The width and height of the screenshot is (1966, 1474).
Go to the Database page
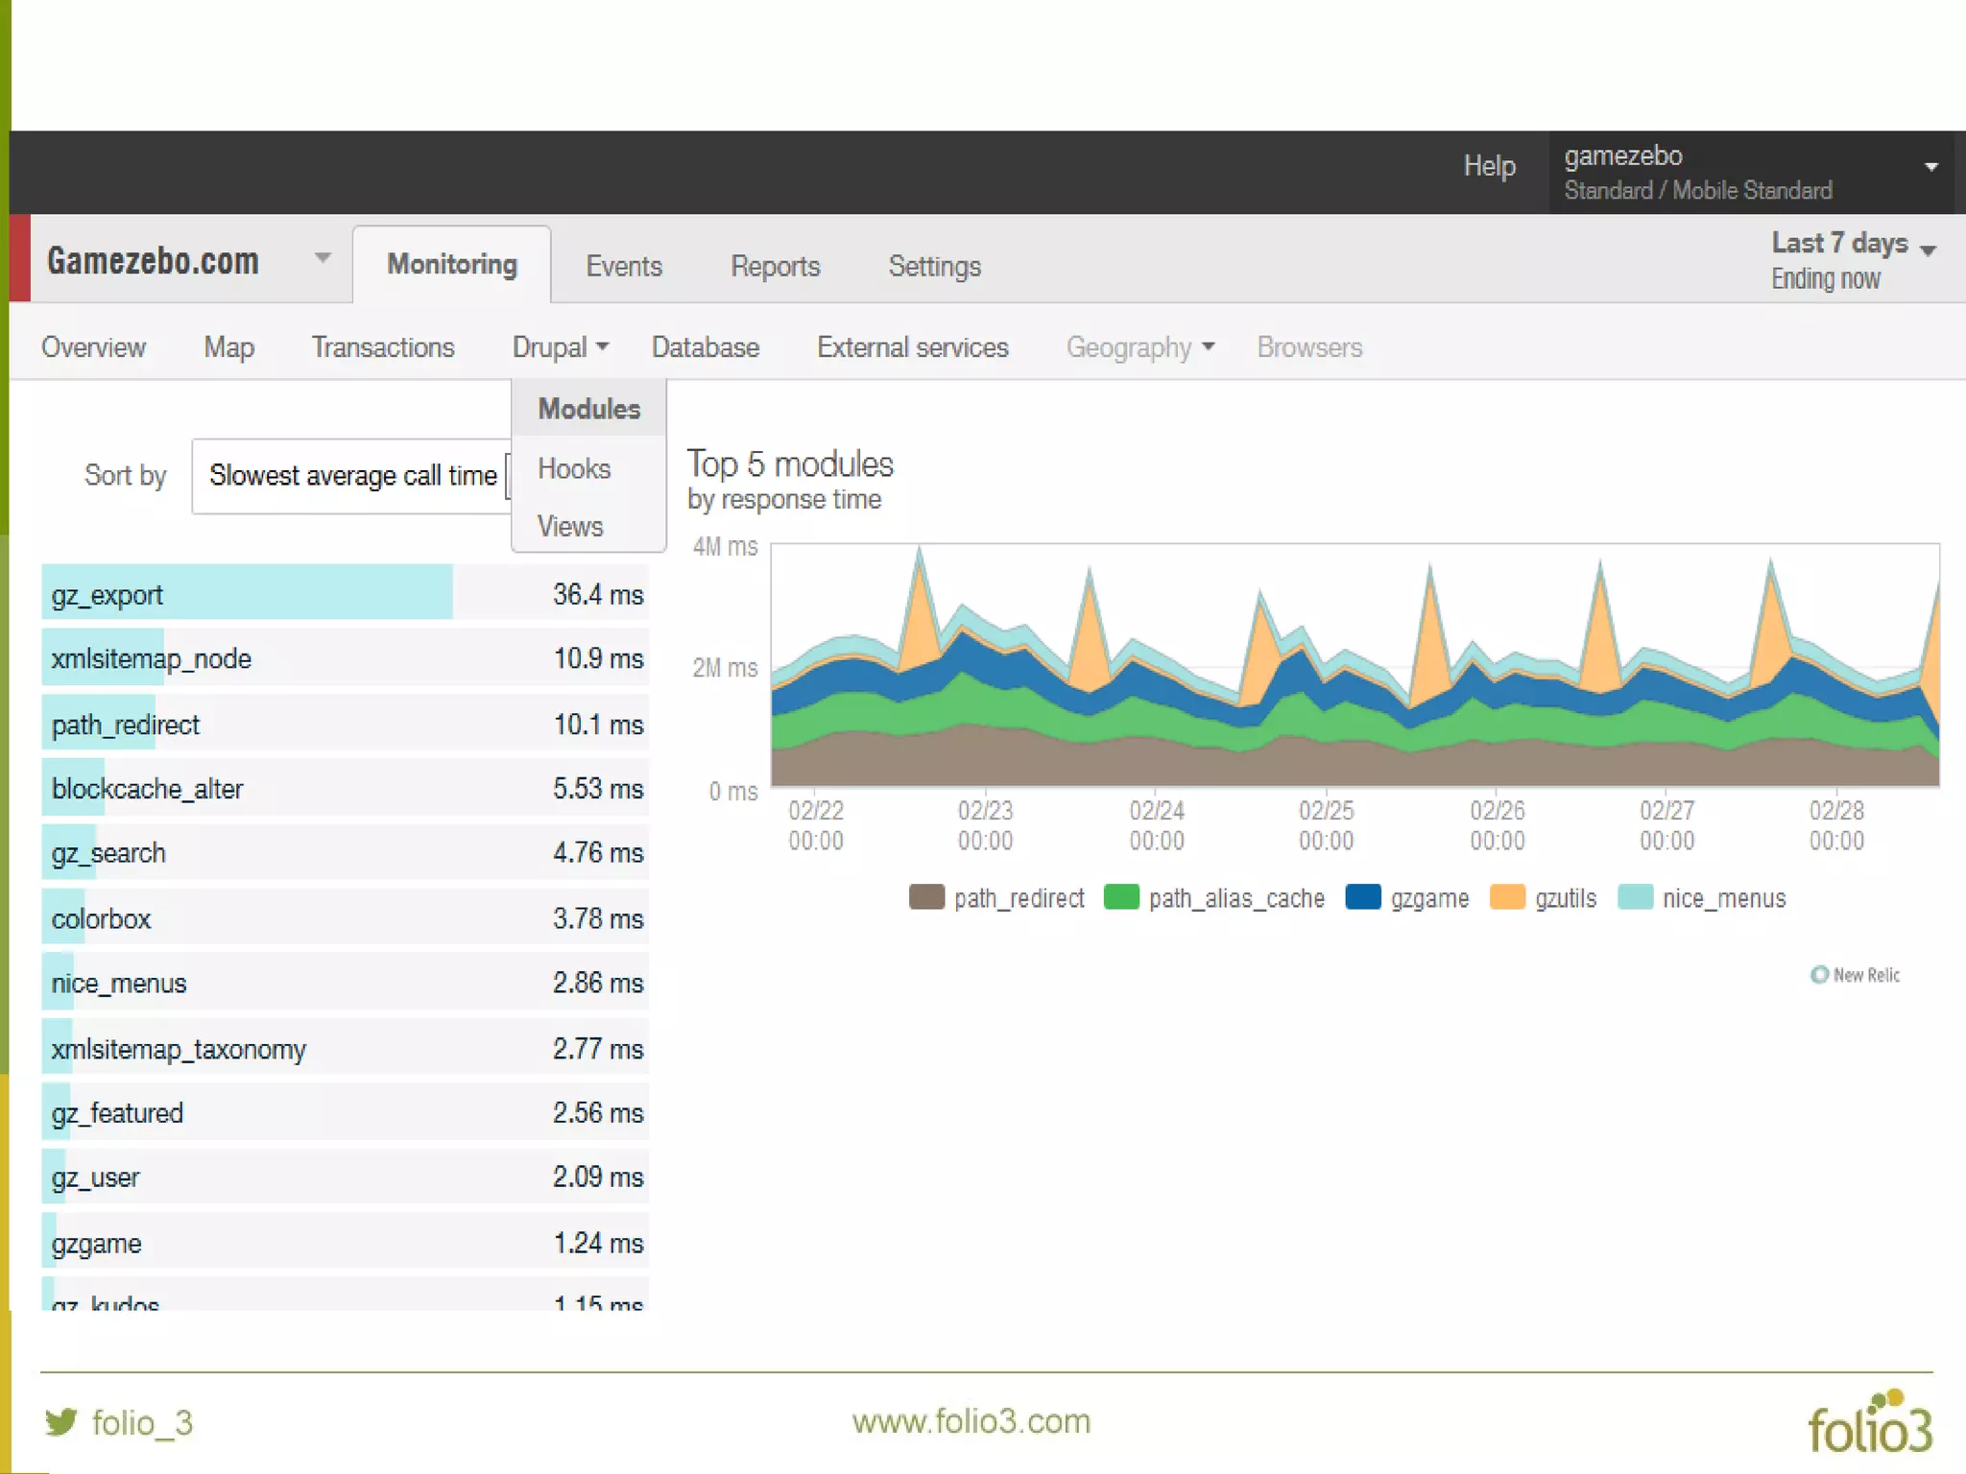pyautogui.click(x=705, y=347)
